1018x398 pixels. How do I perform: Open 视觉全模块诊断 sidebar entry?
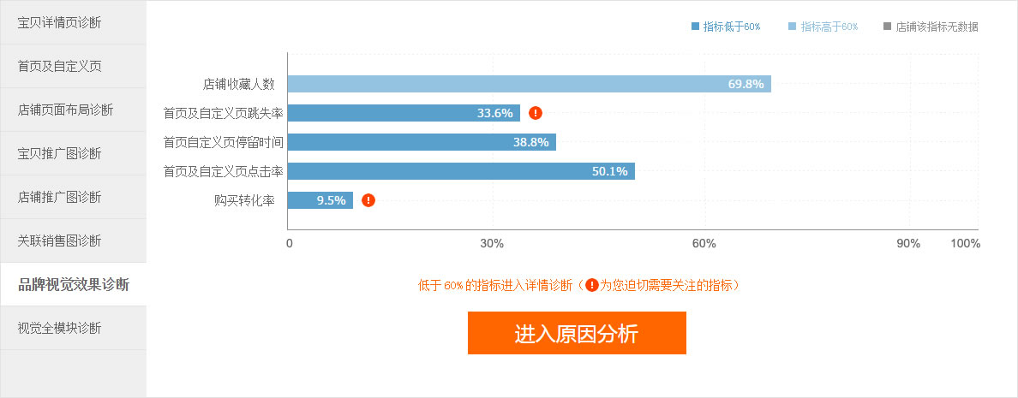[74, 328]
